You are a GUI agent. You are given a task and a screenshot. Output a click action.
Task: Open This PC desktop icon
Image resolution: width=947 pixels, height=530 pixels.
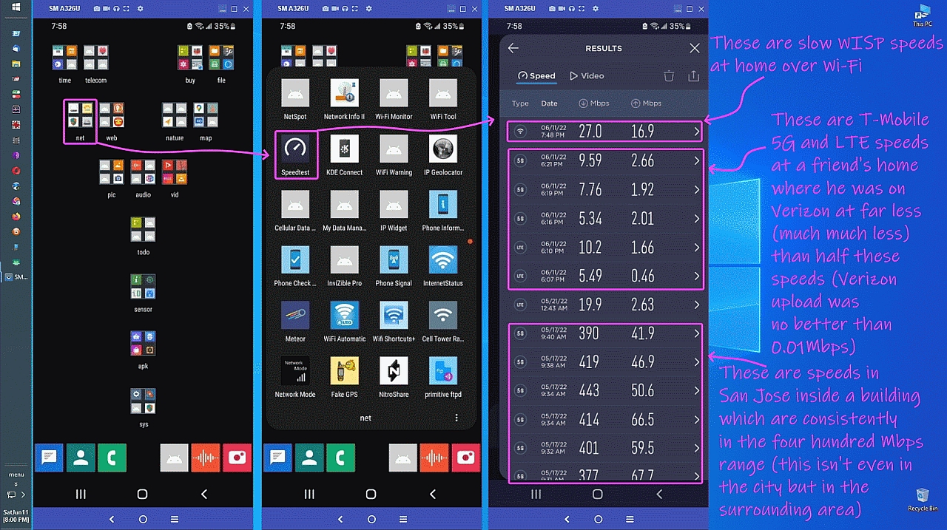[x=923, y=16]
